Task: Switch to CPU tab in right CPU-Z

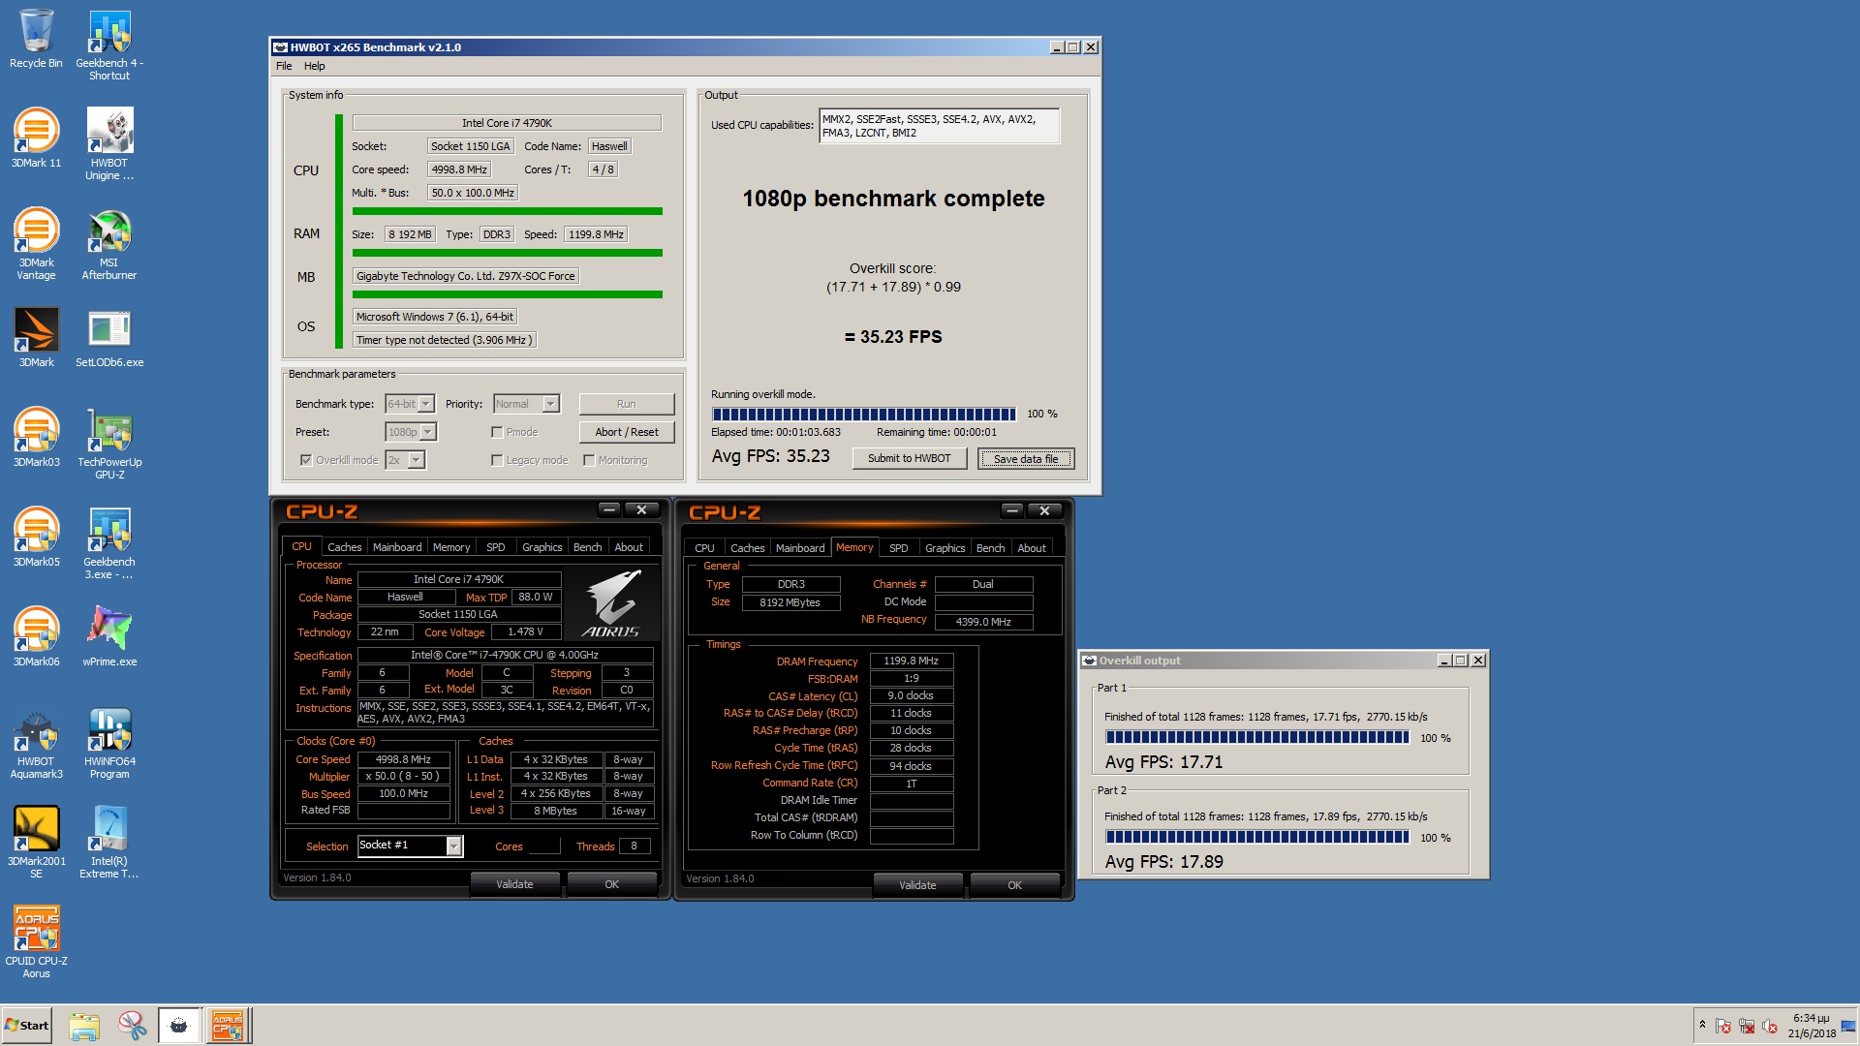Action: [704, 548]
